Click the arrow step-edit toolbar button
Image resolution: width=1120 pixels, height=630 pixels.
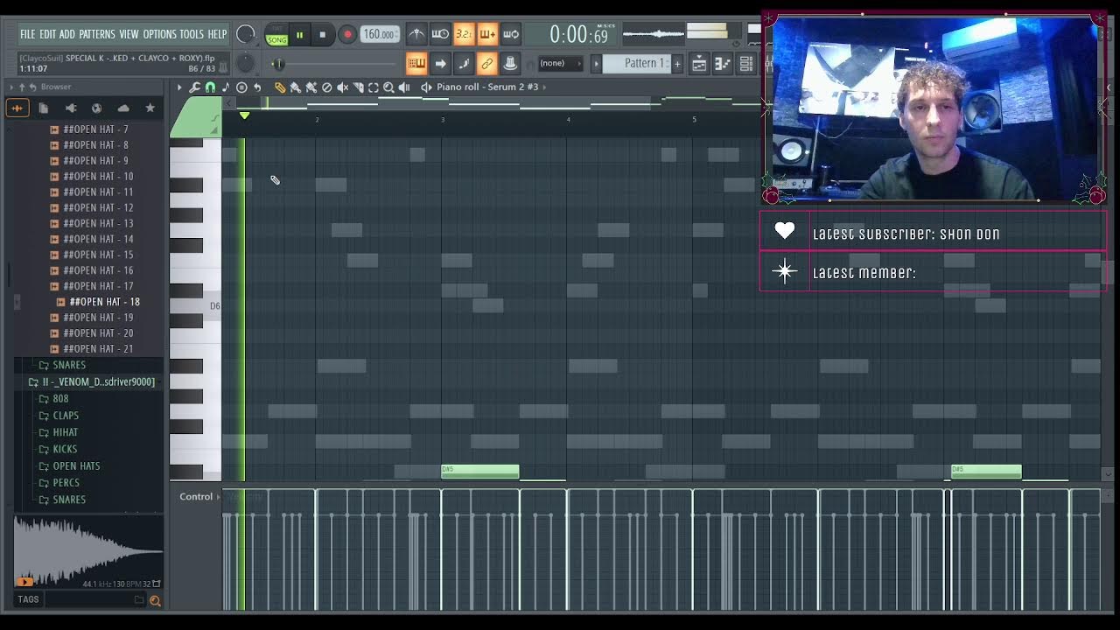pos(440,63)
